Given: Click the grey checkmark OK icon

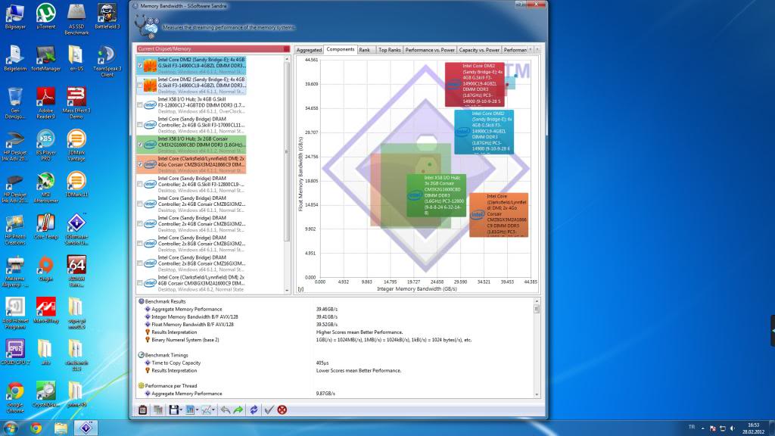Looking at the screenshot, I should (x=269, y=410).
